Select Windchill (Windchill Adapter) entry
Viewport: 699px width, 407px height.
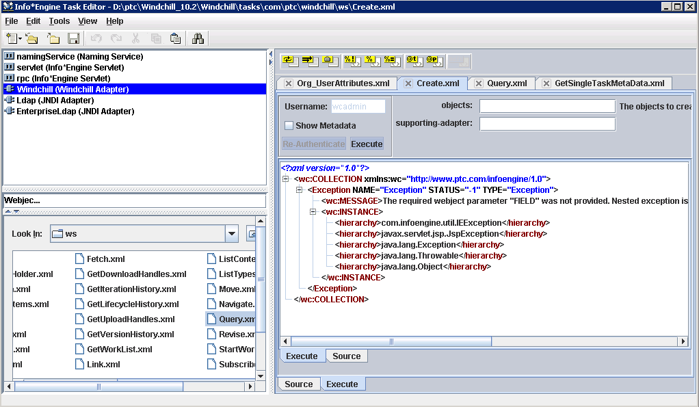pyautogui.click(x=135, y=89)
